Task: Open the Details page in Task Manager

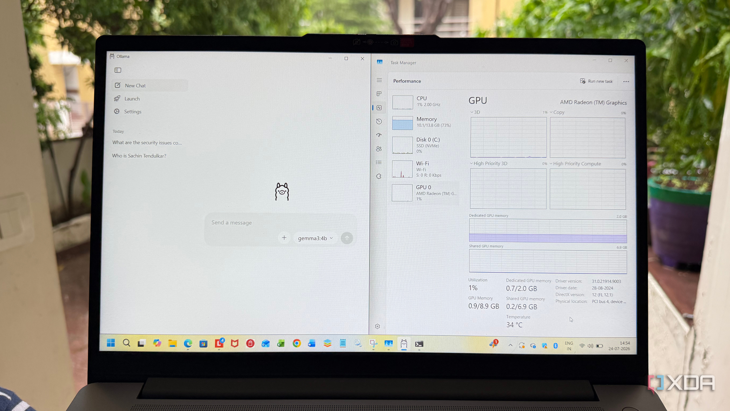Action: tap(379, 163)
